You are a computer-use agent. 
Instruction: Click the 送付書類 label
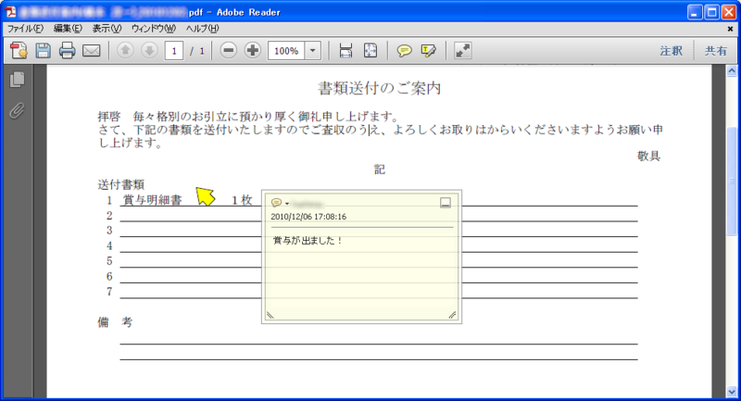(121, 184)
